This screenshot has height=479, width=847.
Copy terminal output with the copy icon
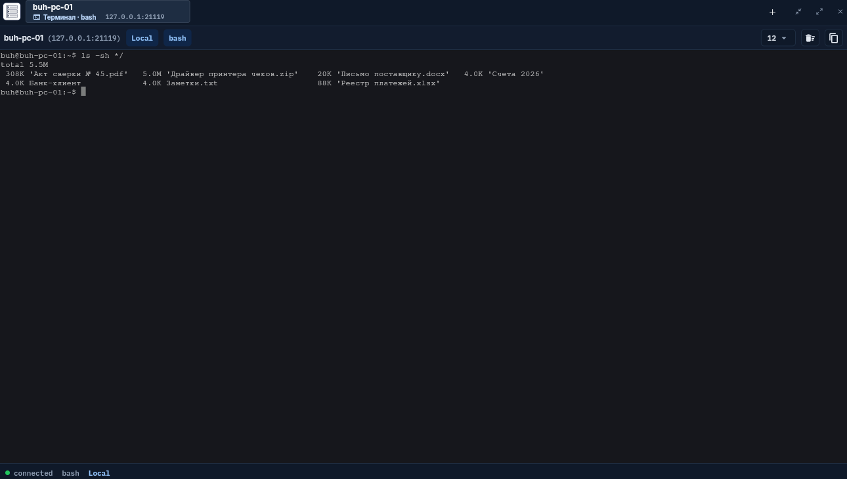pos(833,38)
